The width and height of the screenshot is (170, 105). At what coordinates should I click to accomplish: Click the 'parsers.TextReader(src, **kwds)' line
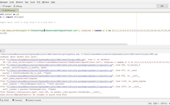29,89
